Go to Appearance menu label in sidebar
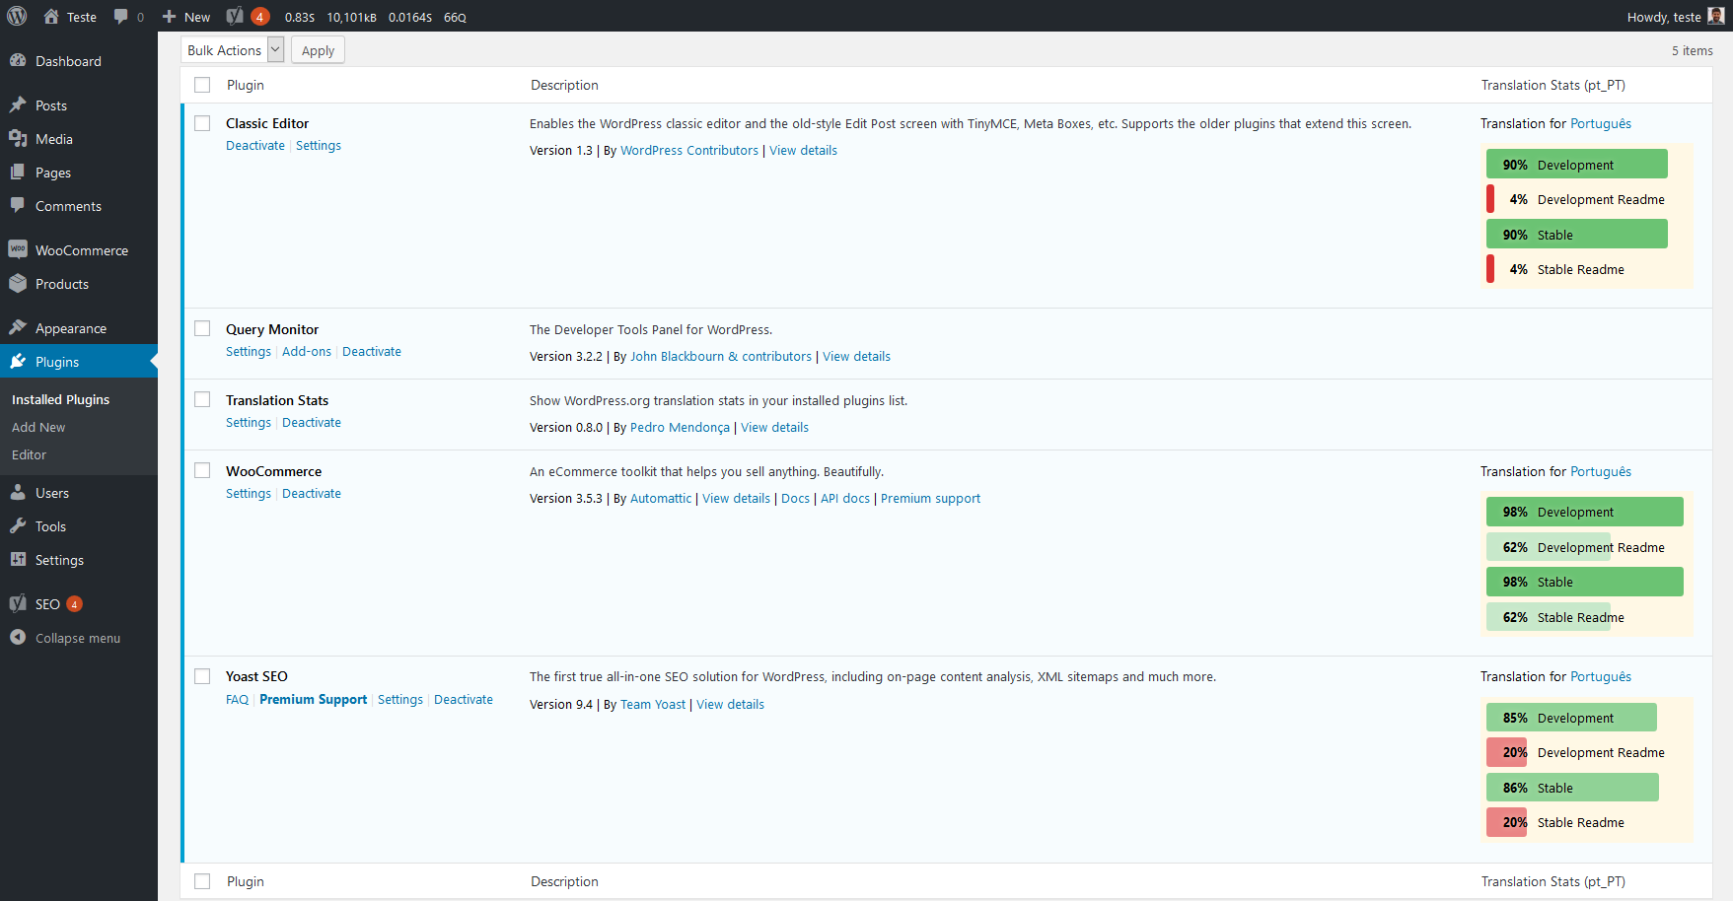 (x=71, y=328)
